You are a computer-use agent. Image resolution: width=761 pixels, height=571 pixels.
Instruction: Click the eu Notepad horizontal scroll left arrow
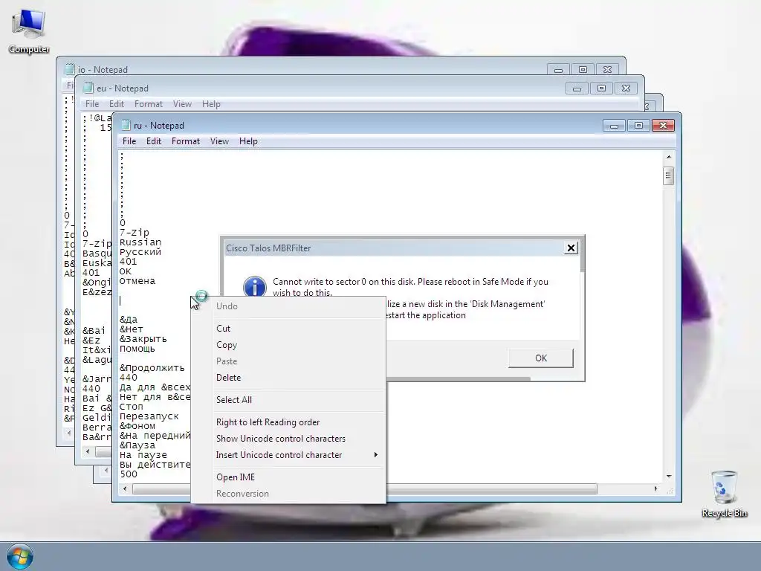point(88,451)
